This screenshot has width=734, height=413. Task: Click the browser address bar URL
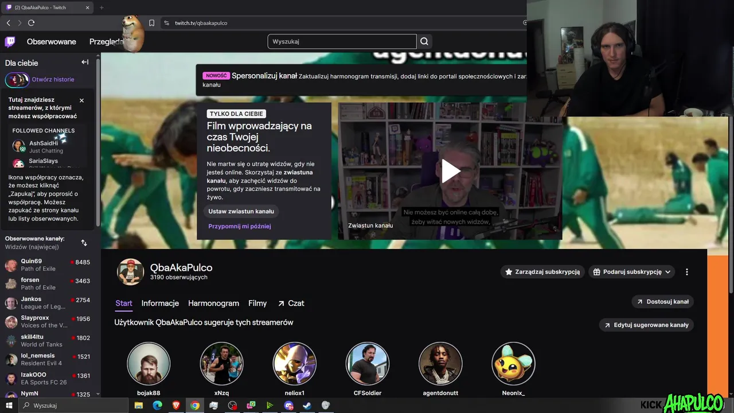tap(201, 23)
